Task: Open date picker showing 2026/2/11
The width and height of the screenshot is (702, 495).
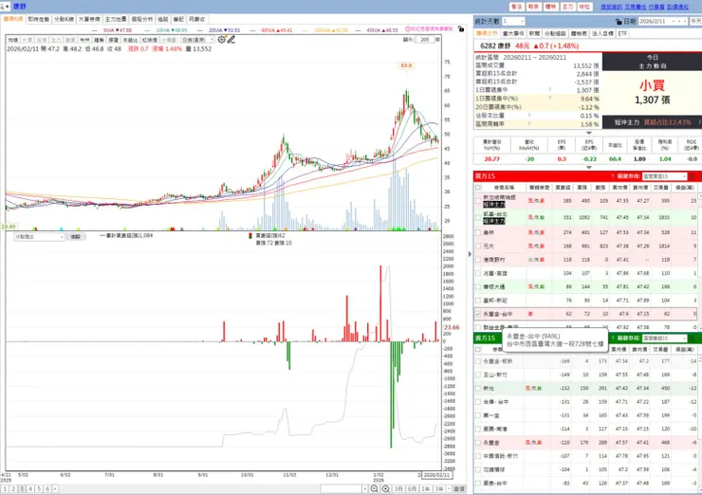Action: pos(663,22)
